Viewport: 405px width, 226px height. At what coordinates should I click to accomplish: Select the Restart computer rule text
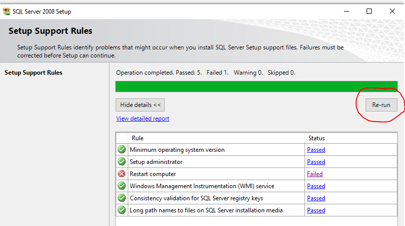153,174
